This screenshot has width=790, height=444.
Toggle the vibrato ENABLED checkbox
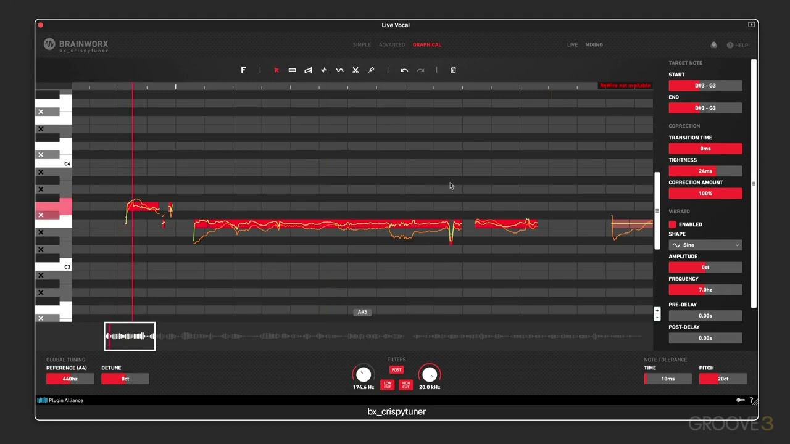point(673,224)
